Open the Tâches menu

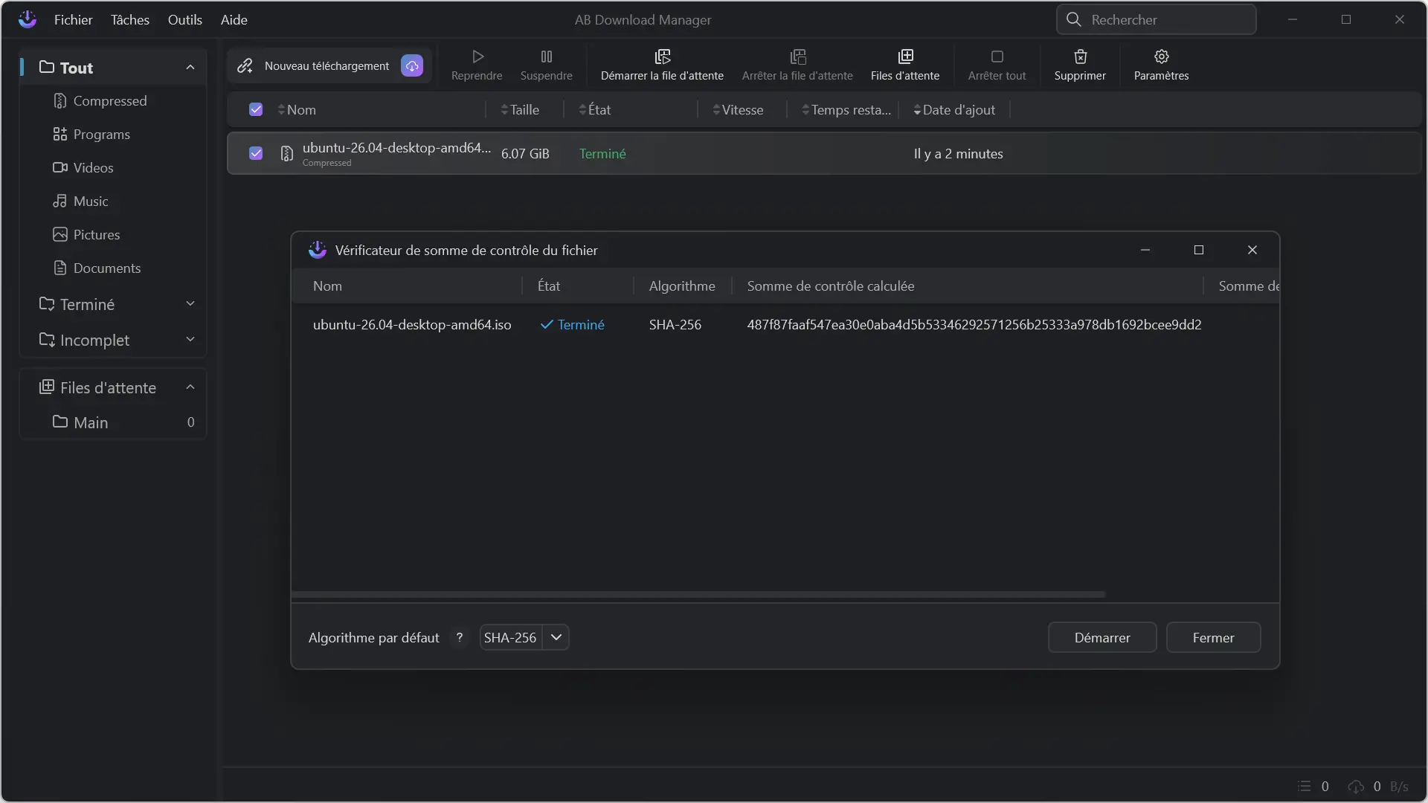coord(130,20)
